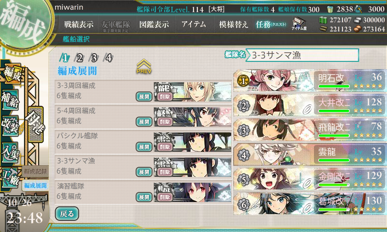The image size is (387, 232).
Task: Open the 改装 remodel sidebar icon
Action: tap(10, 126)
